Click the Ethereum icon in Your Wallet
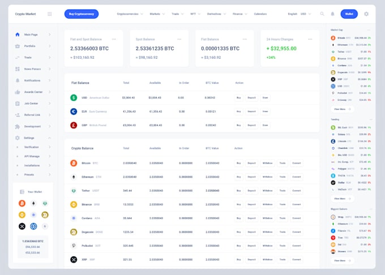Viewport: 385px width, 275px height. (33, 203)
